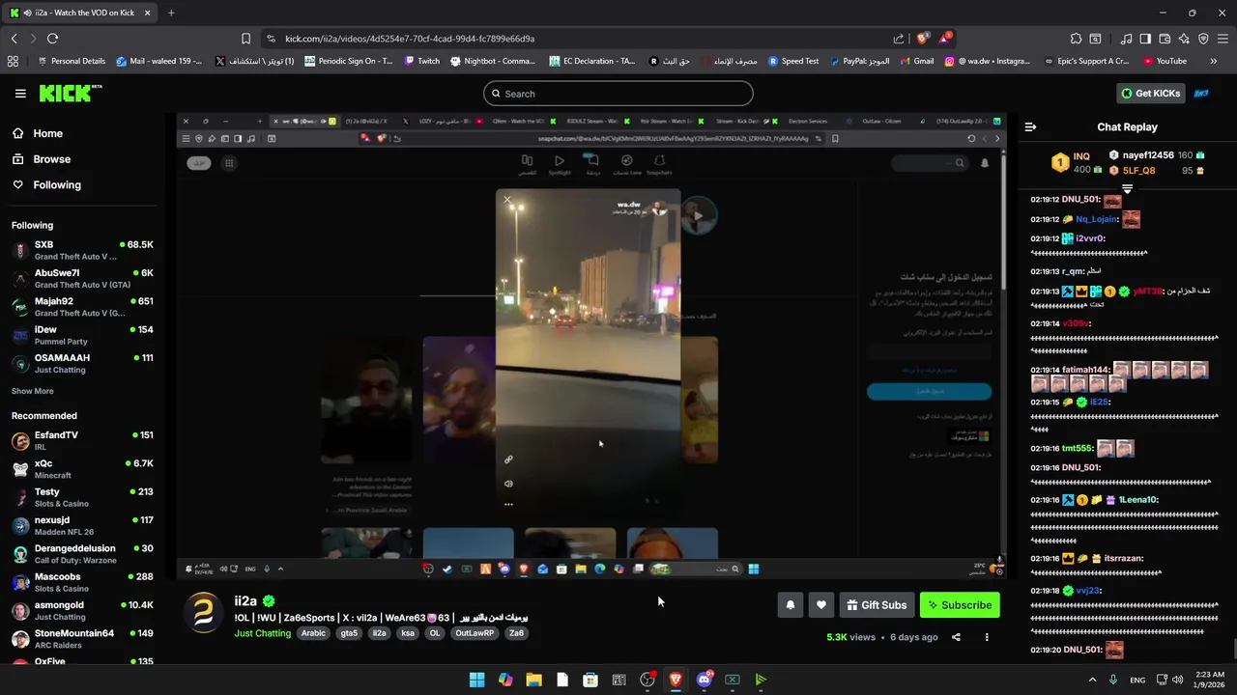Click taskbar volume icon
Viewport: 1237px width, 695px height.
click(1177, 680)
